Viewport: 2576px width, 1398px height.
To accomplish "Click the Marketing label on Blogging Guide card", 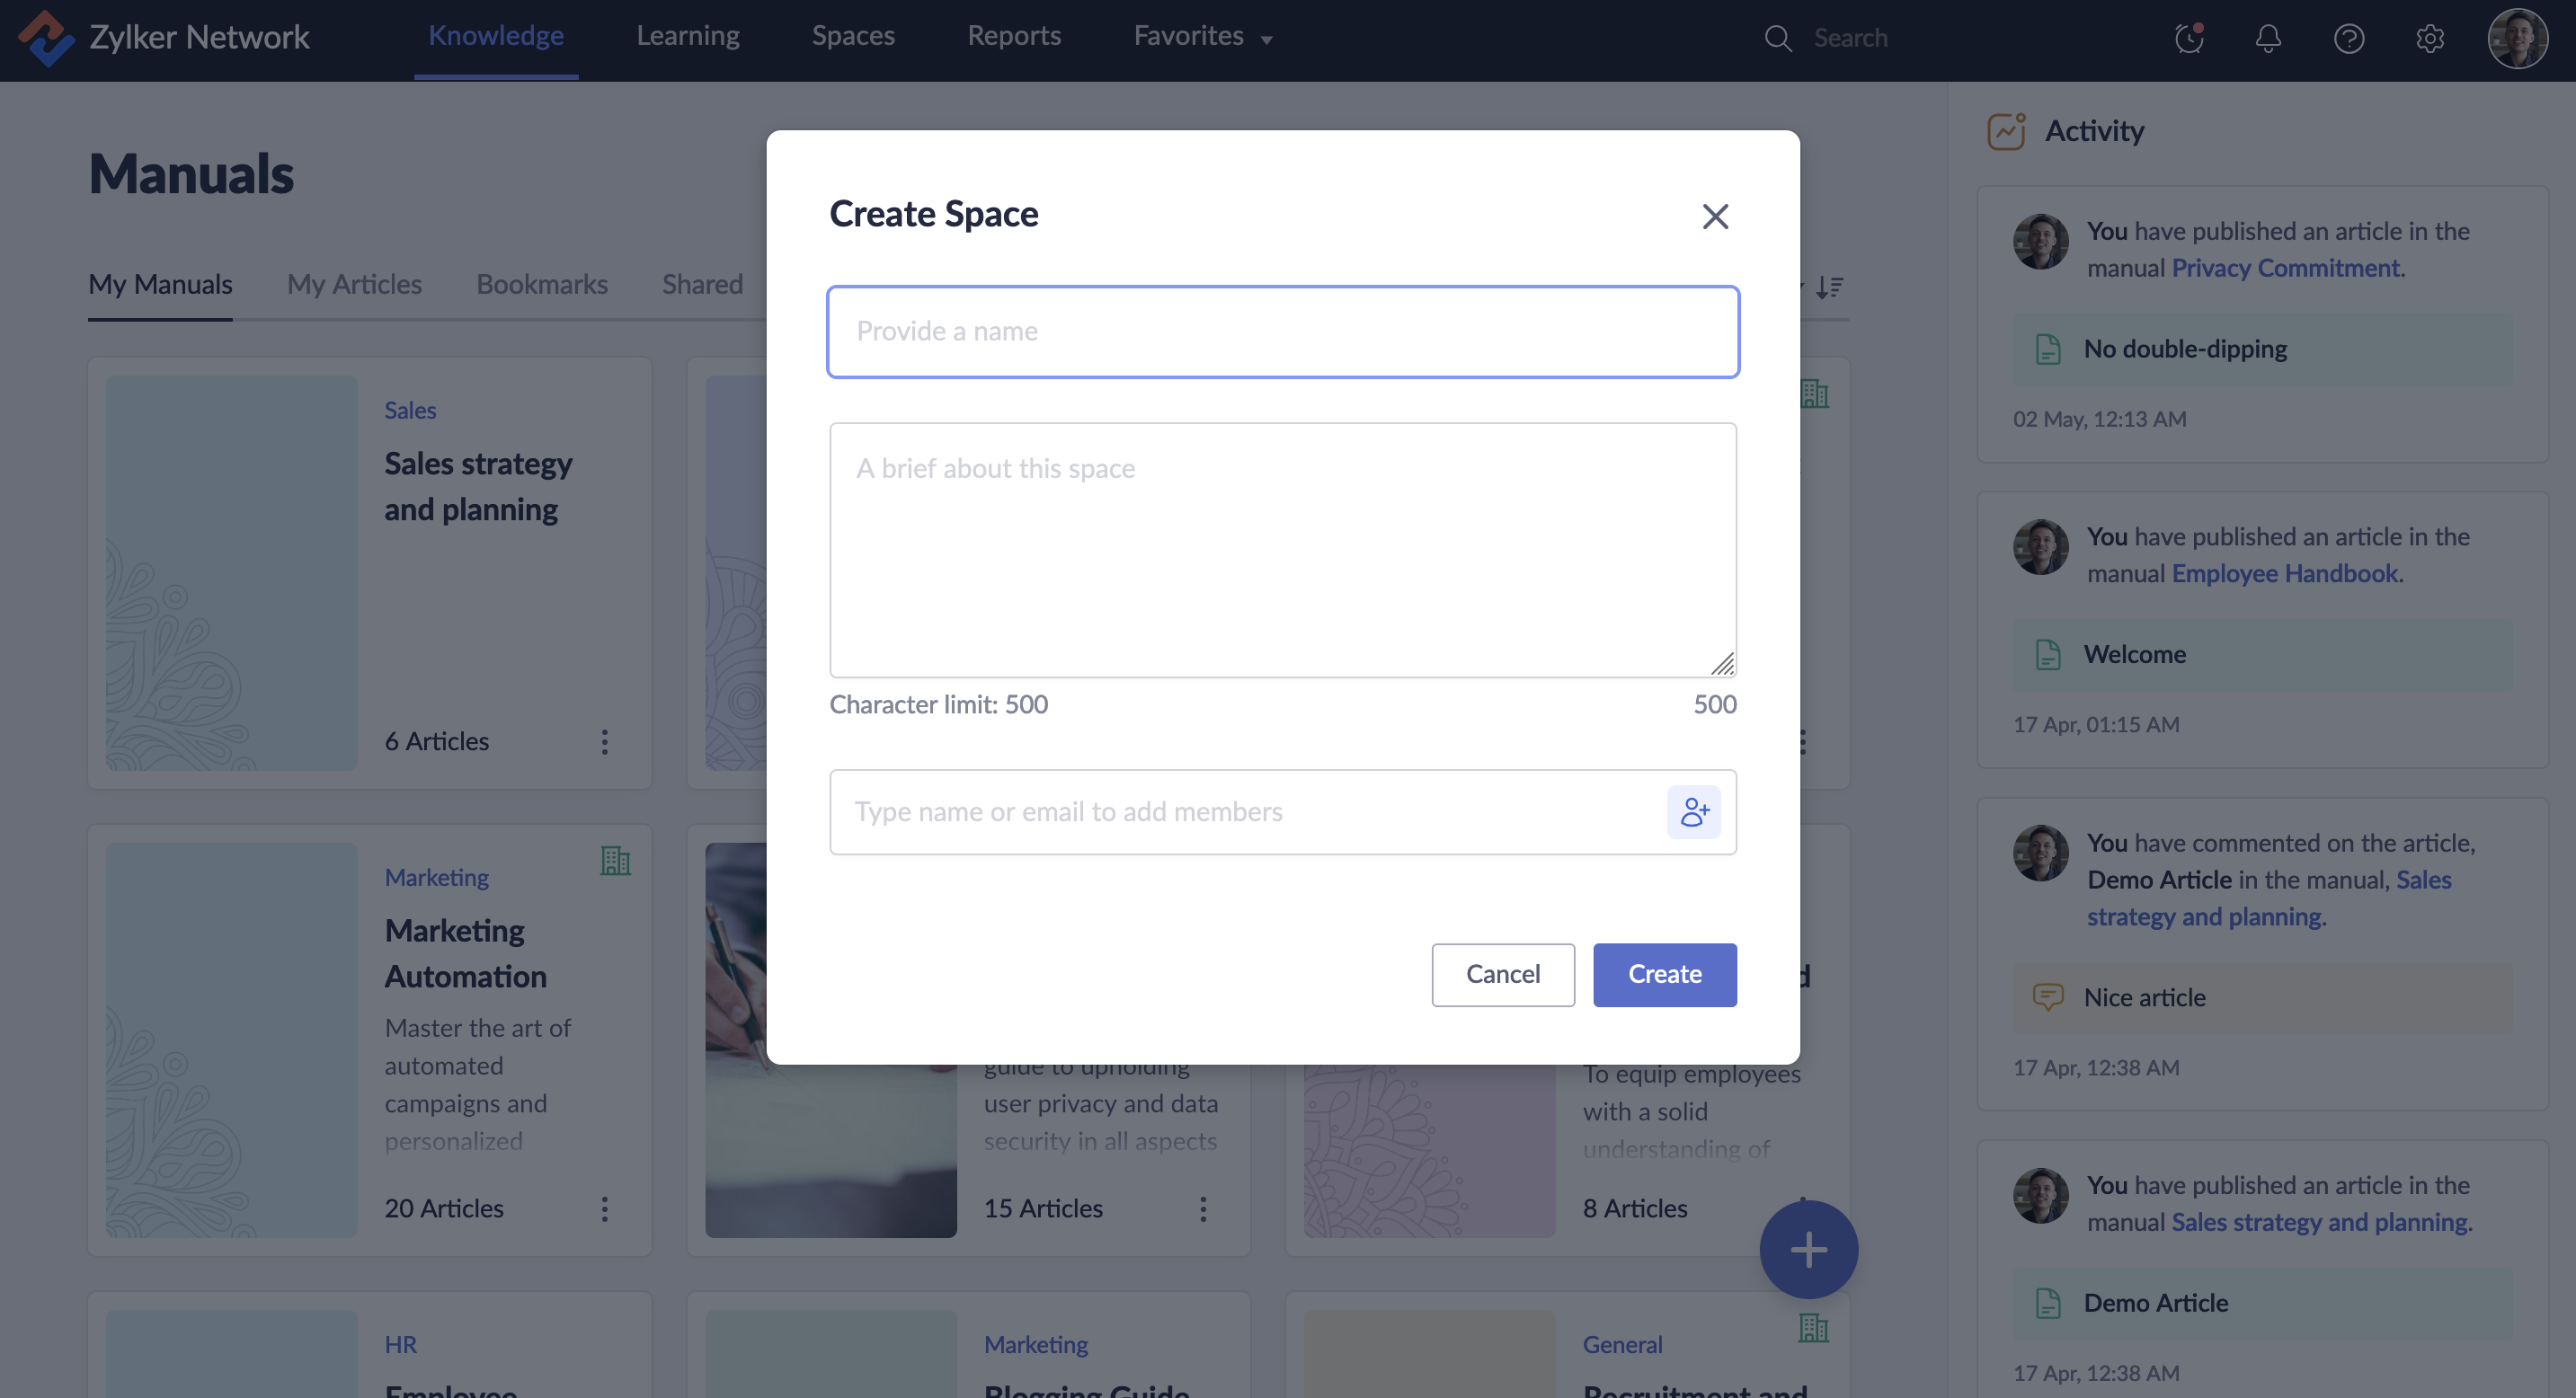I will [1036, 1345].
